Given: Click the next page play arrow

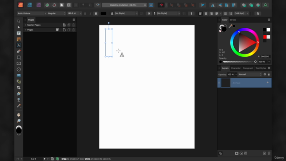Looking at the screenshot, I should [44, 159].
